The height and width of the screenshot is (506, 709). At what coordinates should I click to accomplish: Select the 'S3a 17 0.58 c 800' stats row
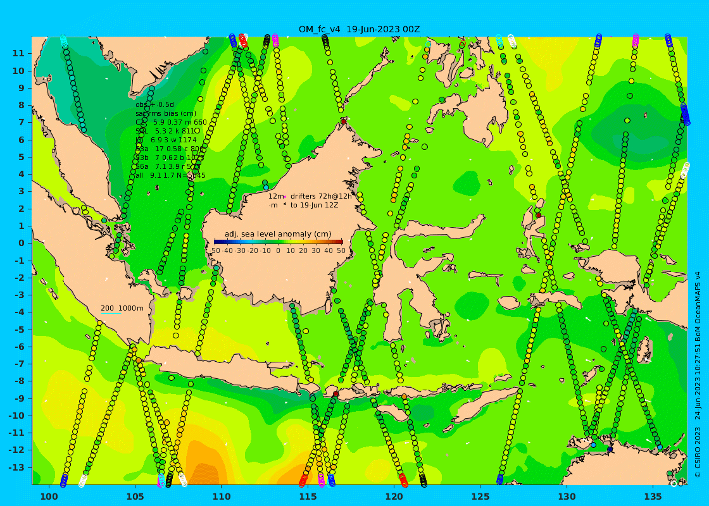170,149
